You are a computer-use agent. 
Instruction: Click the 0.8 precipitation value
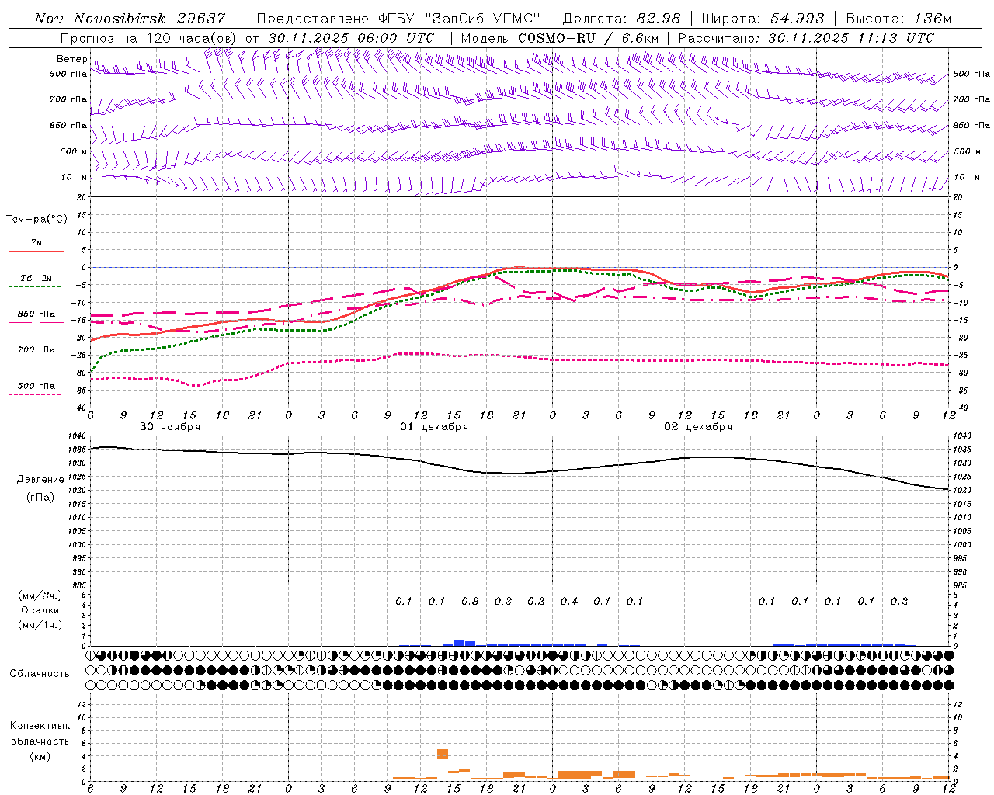click(470, 602)
